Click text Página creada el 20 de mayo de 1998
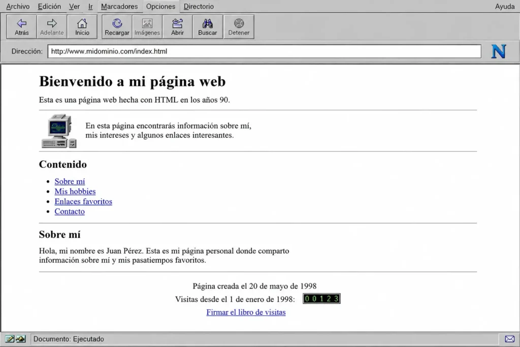The image size is (520, 347). pos(254,286)
